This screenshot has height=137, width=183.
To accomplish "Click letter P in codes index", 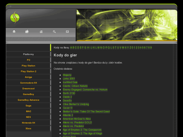I will (106, 48).
